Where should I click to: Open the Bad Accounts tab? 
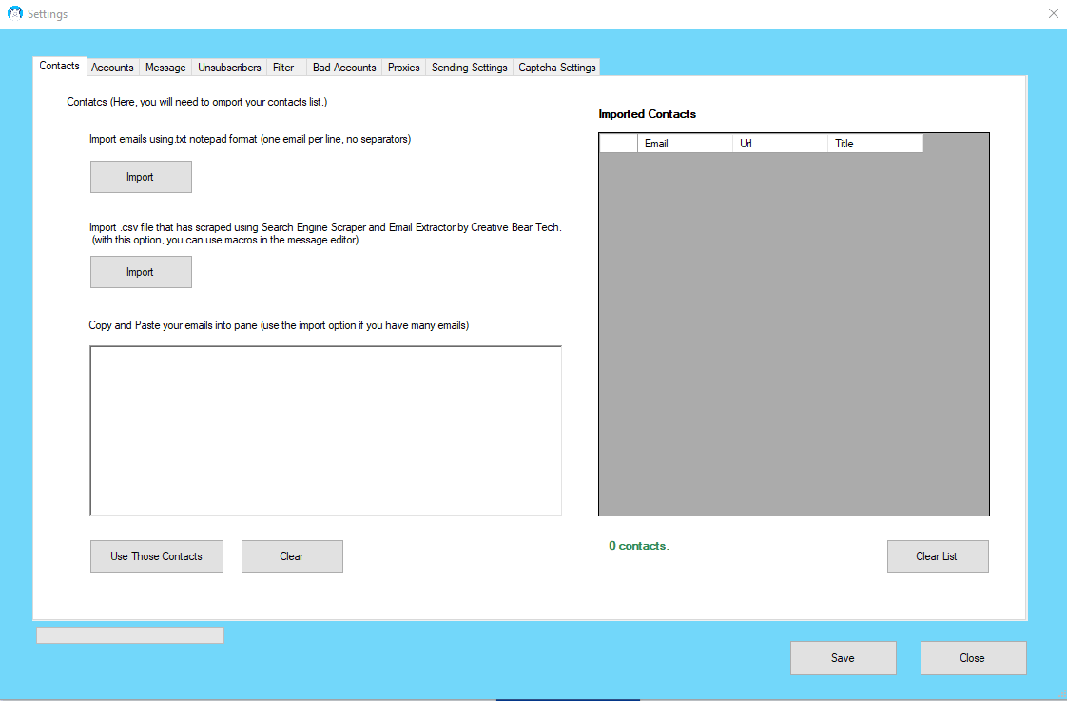click(x=344, y=68)
